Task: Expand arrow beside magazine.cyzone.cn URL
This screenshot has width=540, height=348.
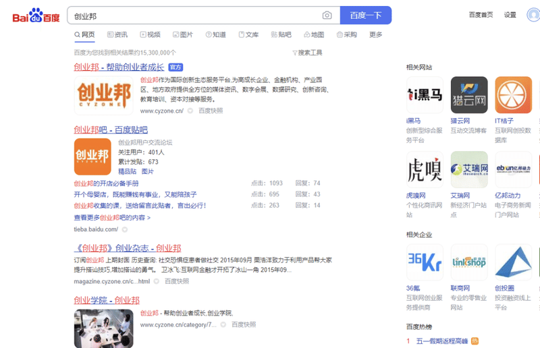Action: (157, 281)
